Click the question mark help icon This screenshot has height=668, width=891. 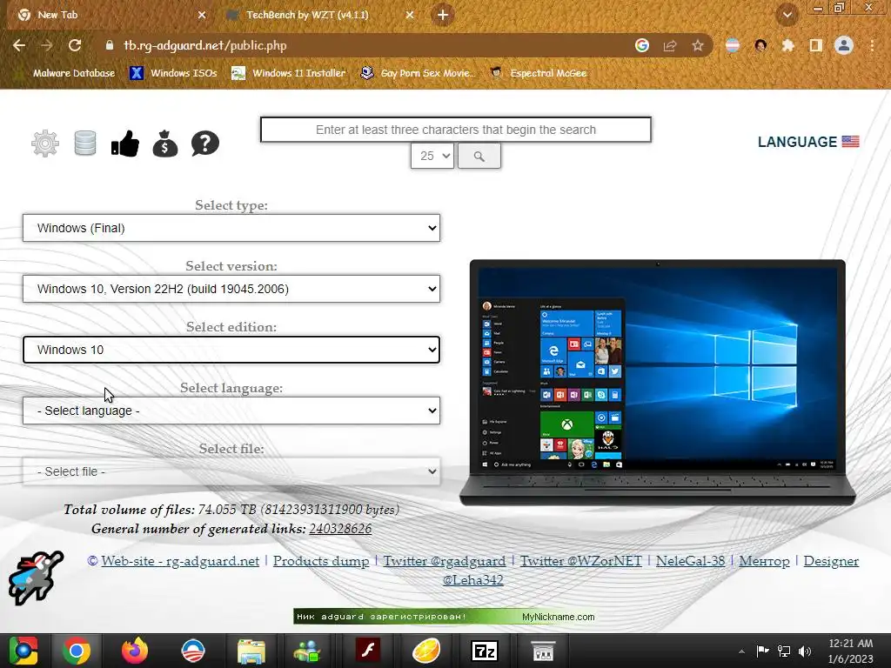coord(205,144)
